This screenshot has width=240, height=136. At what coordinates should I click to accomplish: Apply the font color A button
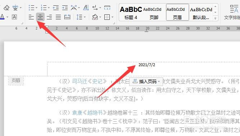point(2,17)
